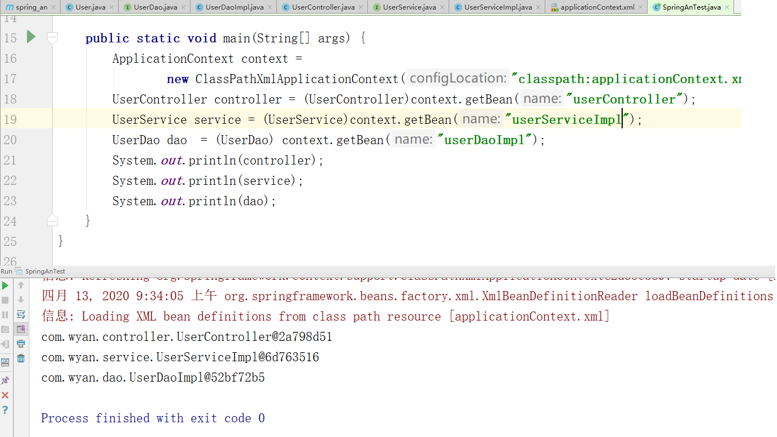Toggle Scroll to End in console
Viewport: 777px width, 437px height.
click(21, 329)
